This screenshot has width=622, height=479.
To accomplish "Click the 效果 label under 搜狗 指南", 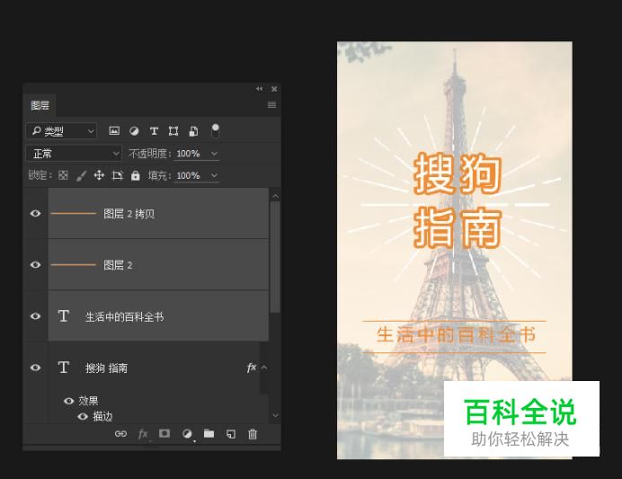I will 88,401.
